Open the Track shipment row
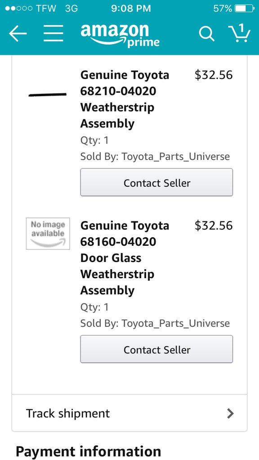Screen dimensions: 259x460 [129, 413]
